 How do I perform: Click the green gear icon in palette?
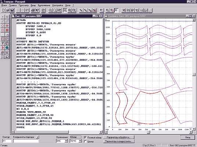pos(7,48)
